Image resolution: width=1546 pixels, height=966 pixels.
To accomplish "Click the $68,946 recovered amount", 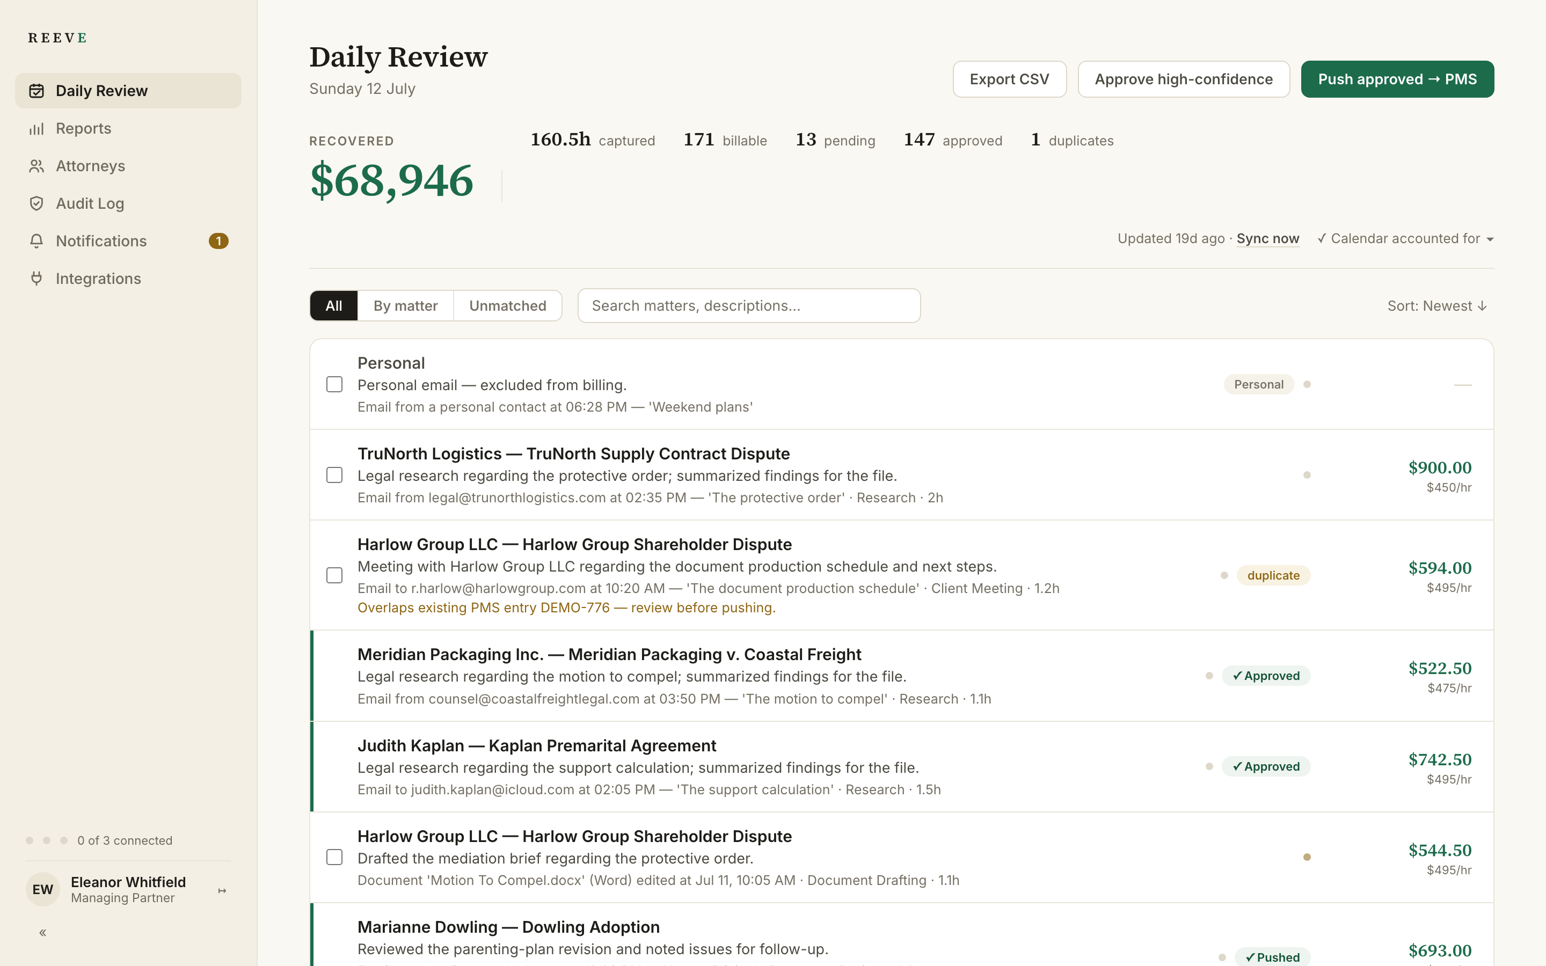I will (391, 181).
